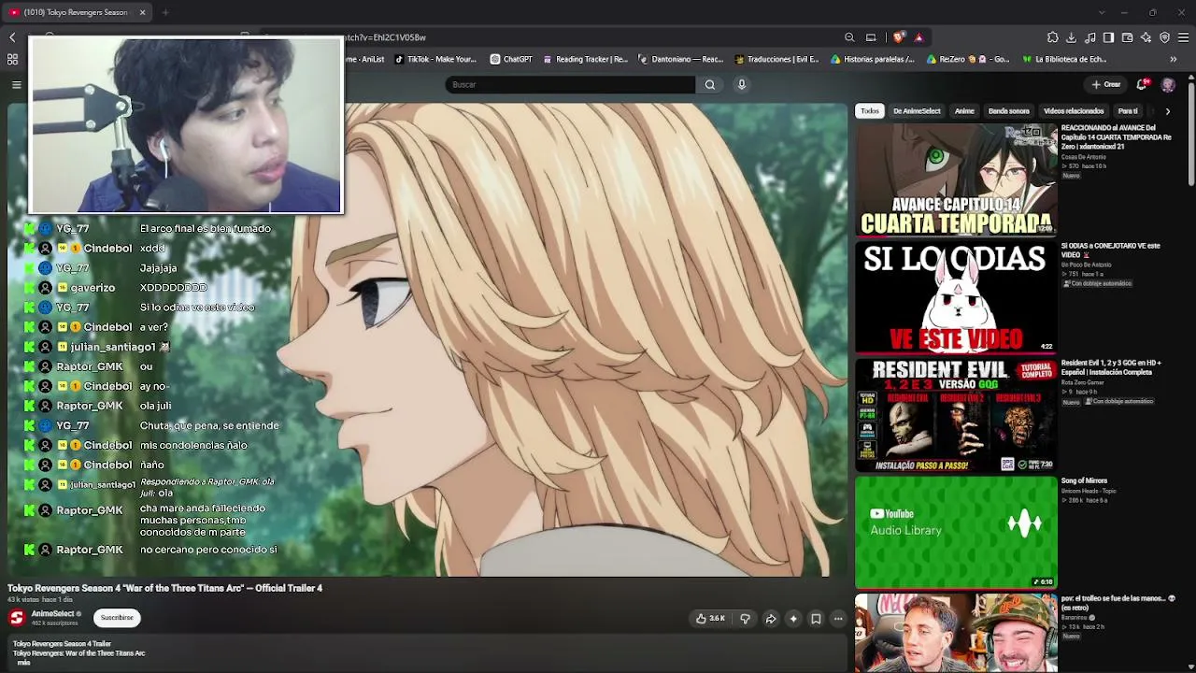Viewport: 1196px width, 673px height.
Task: Show more bookmarks with double chevron
Action: point(1174,59)
